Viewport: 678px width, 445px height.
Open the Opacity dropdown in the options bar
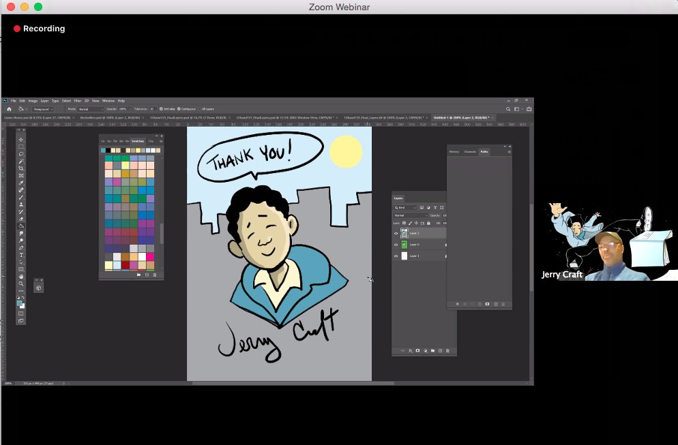[x=130, y=109]
